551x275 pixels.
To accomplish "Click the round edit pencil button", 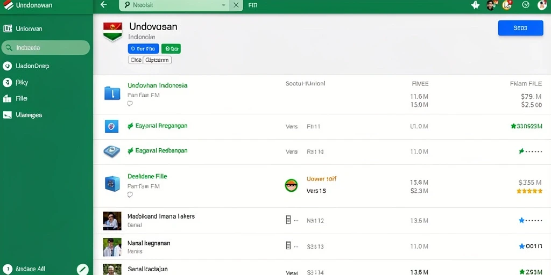I will [82, 270].
